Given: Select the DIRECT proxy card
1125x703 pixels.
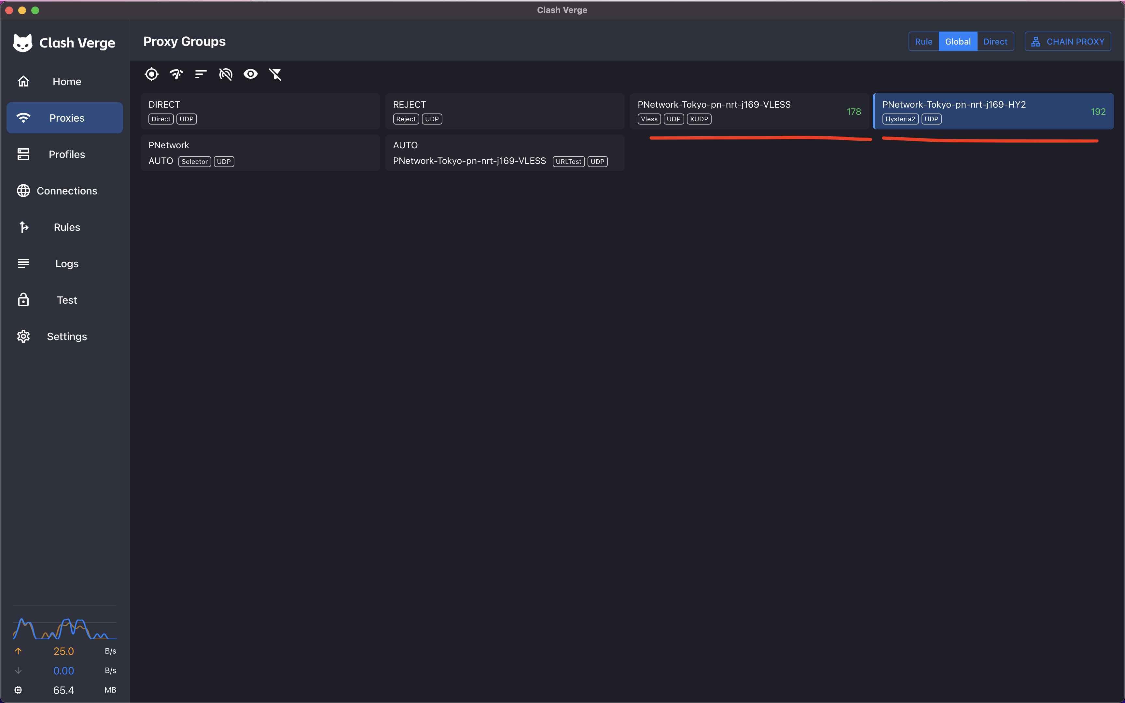Looking at the screenshot, I should pyautogui.click(x=260, y=111).
